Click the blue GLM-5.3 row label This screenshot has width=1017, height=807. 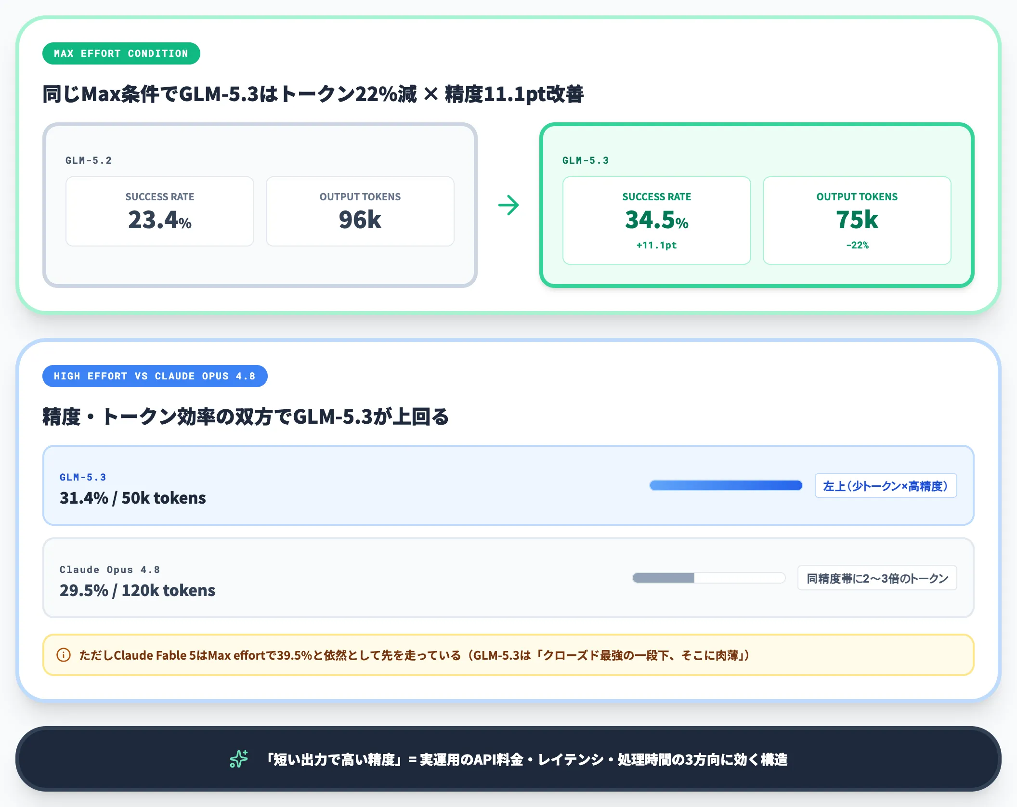coord(83,477)
